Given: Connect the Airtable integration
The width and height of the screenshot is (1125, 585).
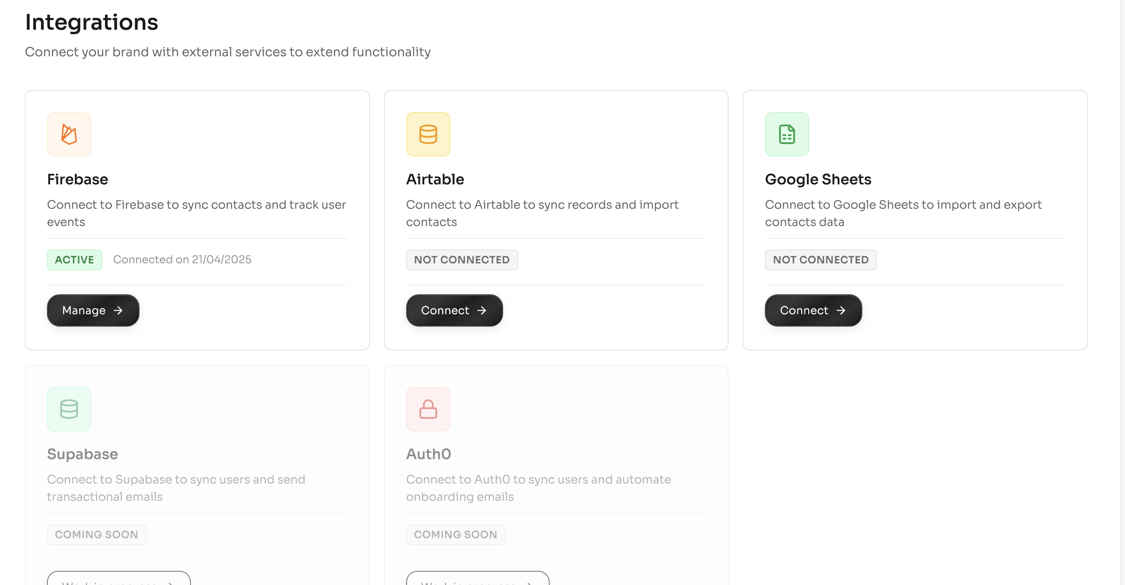Looking at the screenshot, I should click(454, 310).
